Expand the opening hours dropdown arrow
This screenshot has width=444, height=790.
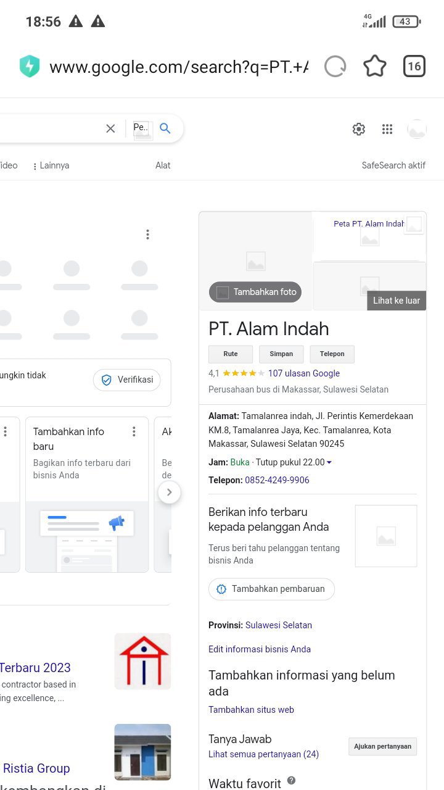[329, 462]
